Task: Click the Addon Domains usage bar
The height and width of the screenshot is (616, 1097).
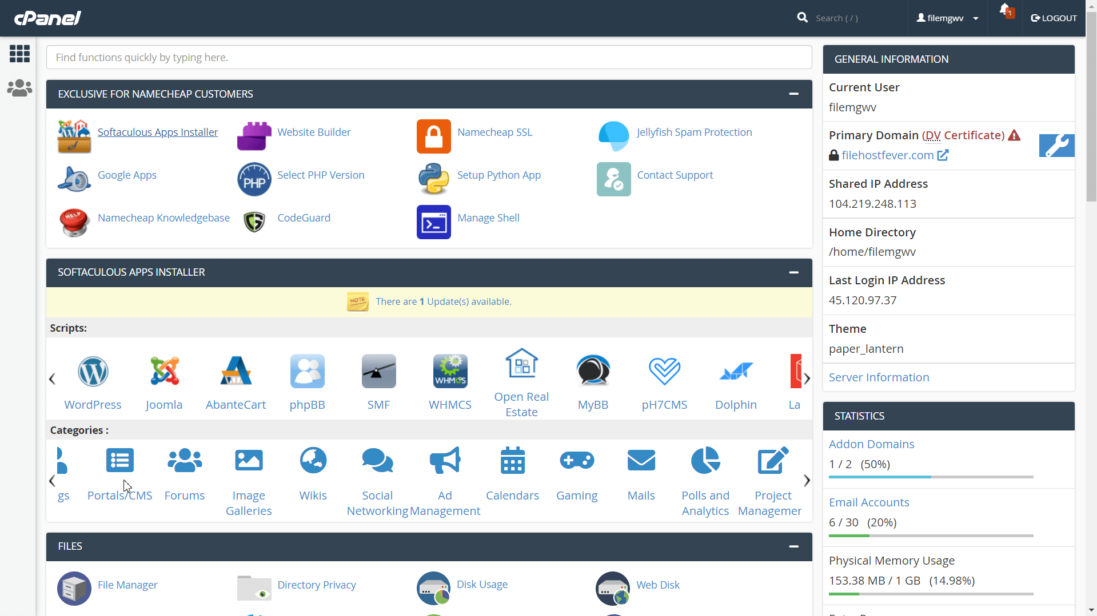Action: coord(931,477)
